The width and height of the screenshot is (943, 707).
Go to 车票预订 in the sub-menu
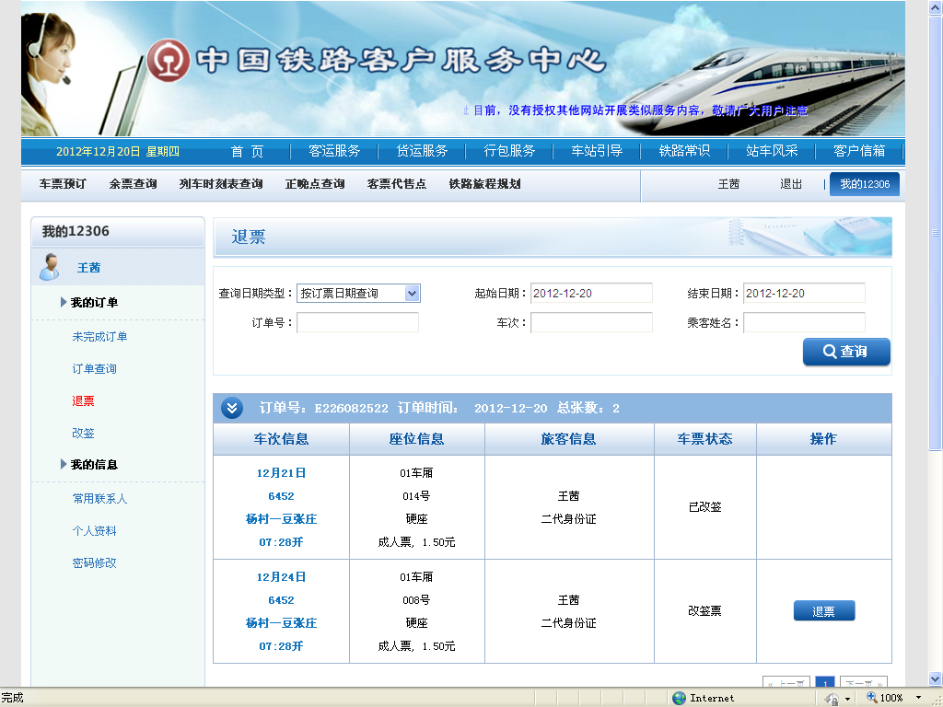(x=63, y=184)
